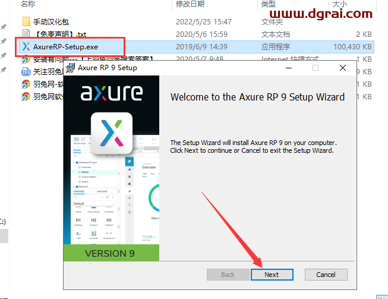Select the JPG icon for 关注羽兔 file
The height and width of the screenshot is (299, 388).
tap(26, 72)
